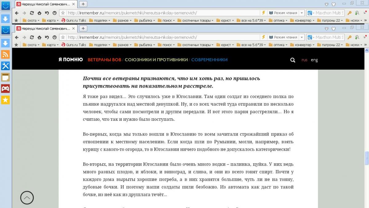Expand the lower охотничьи товары bookmarks folder
Image resolution: width=369 pixels, height=208 pixels.
pos(196,45)
